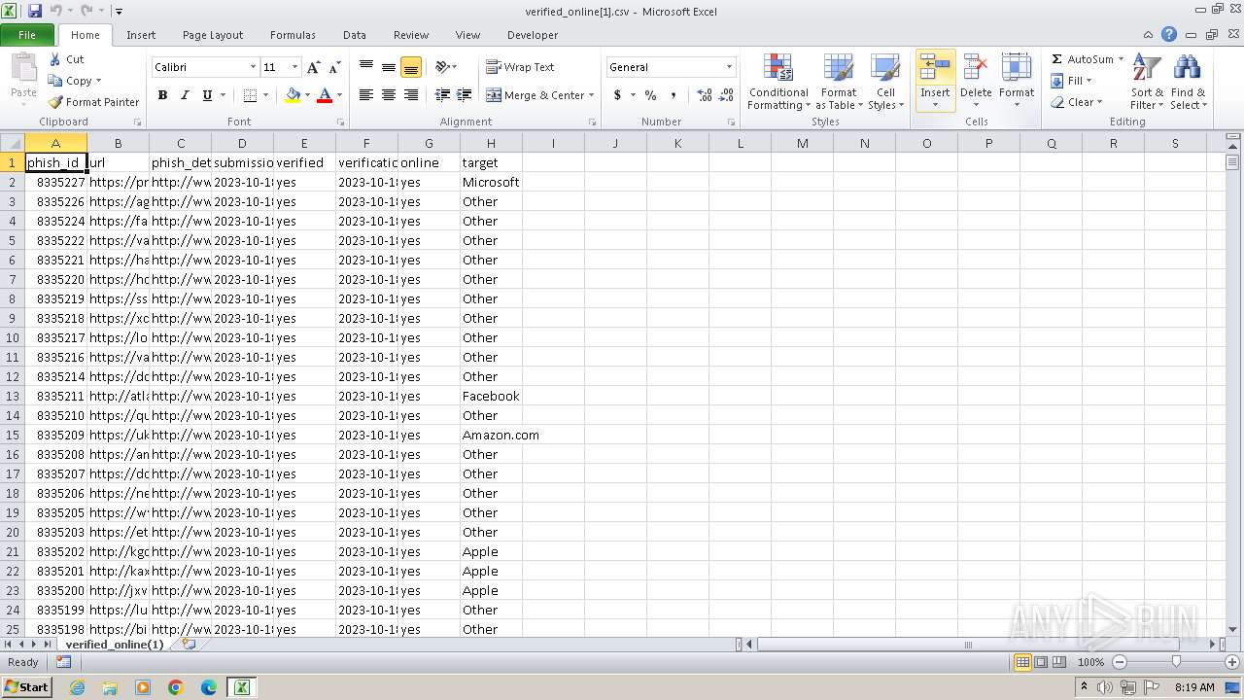The image size is (1244, 700).
Task: Click the Excel Help question icon
Action: [1169, 34]
